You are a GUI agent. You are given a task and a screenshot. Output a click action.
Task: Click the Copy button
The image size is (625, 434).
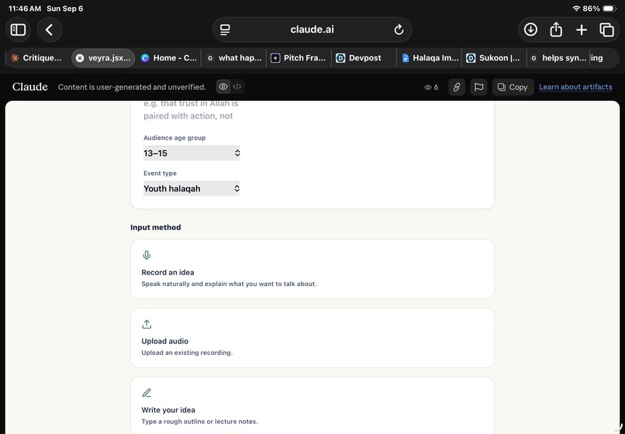(x=513, y=87)
